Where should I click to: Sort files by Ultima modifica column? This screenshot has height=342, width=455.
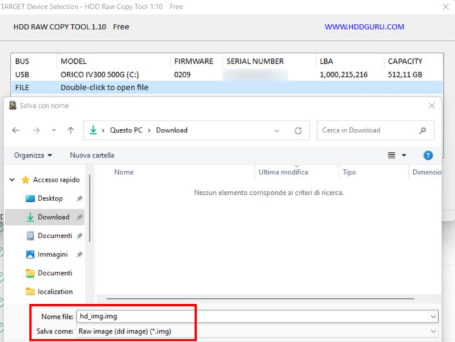tap(283, 172)
